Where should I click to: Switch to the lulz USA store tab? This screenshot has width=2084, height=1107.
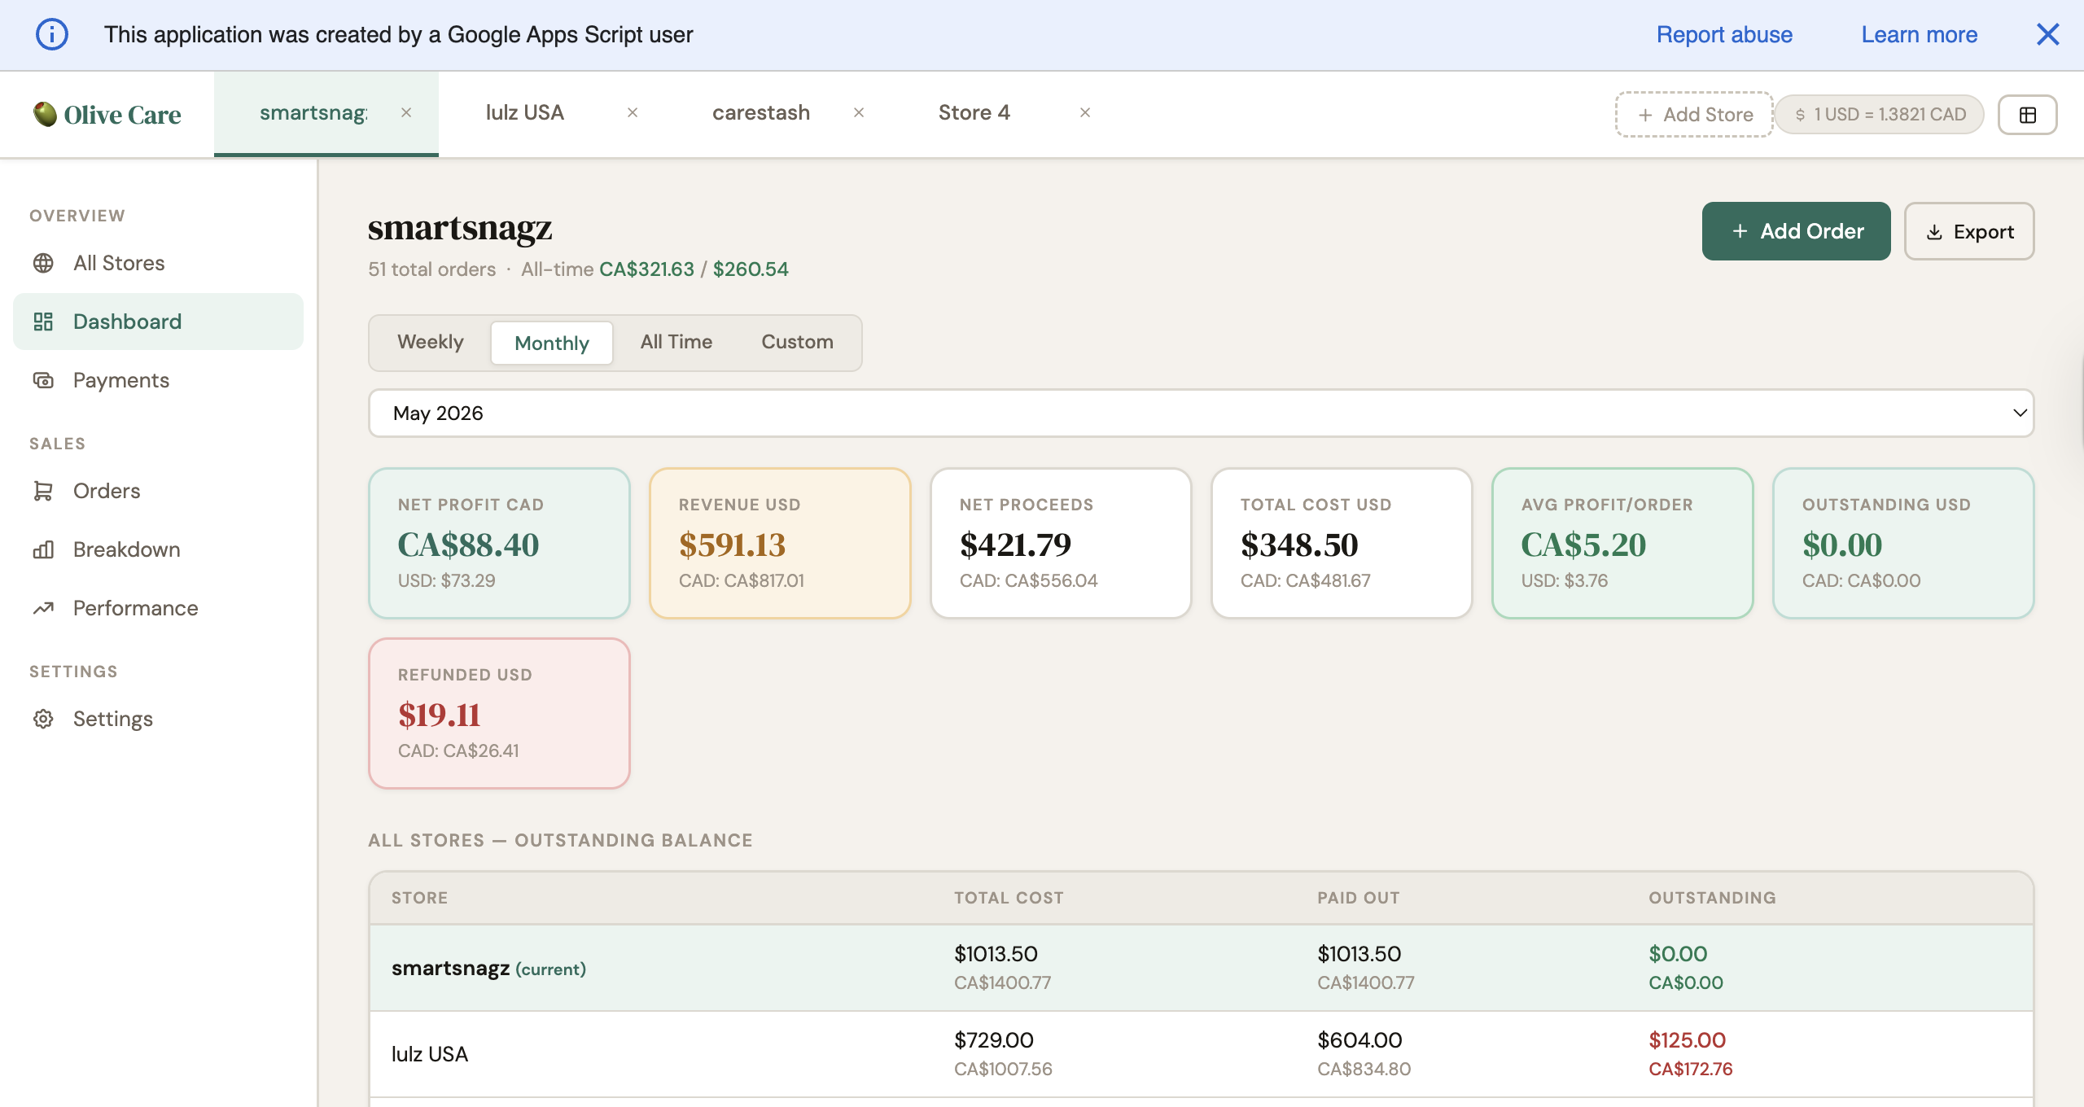[524, 112]
